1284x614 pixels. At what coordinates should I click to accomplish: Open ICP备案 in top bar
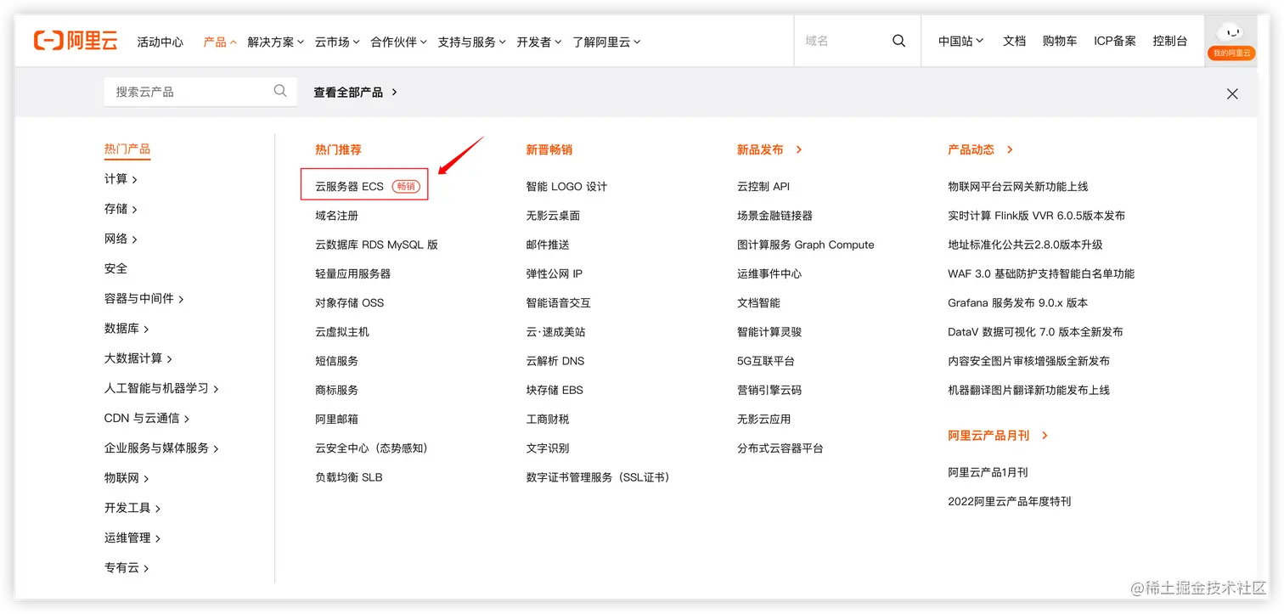[x=1115, y=41]
